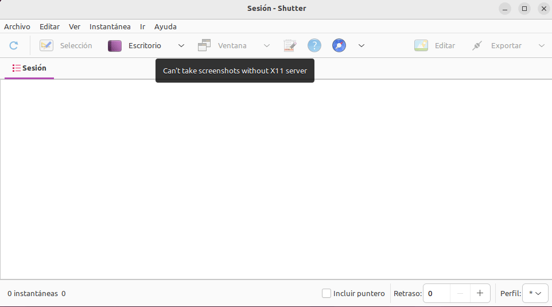Click the Escritorio button label
Screen dimensions: 552x307
145,46
